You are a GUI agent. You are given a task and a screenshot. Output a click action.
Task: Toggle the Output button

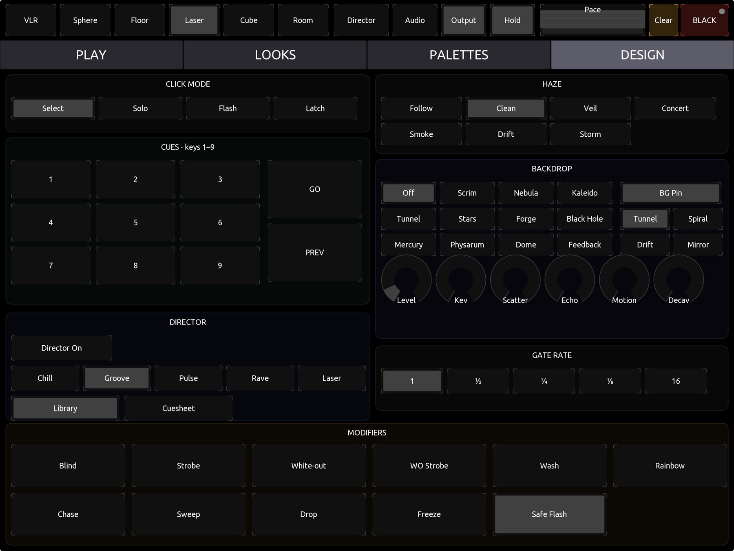(x=463, y=20)
